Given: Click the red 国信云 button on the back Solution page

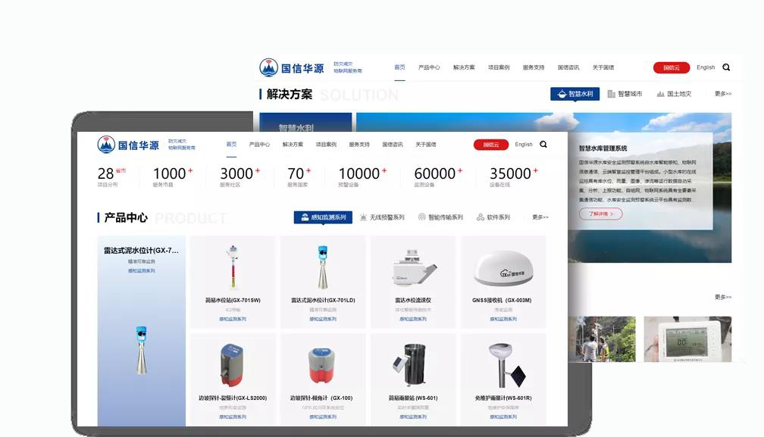Looking at the screenshot, I should point(672,67).
